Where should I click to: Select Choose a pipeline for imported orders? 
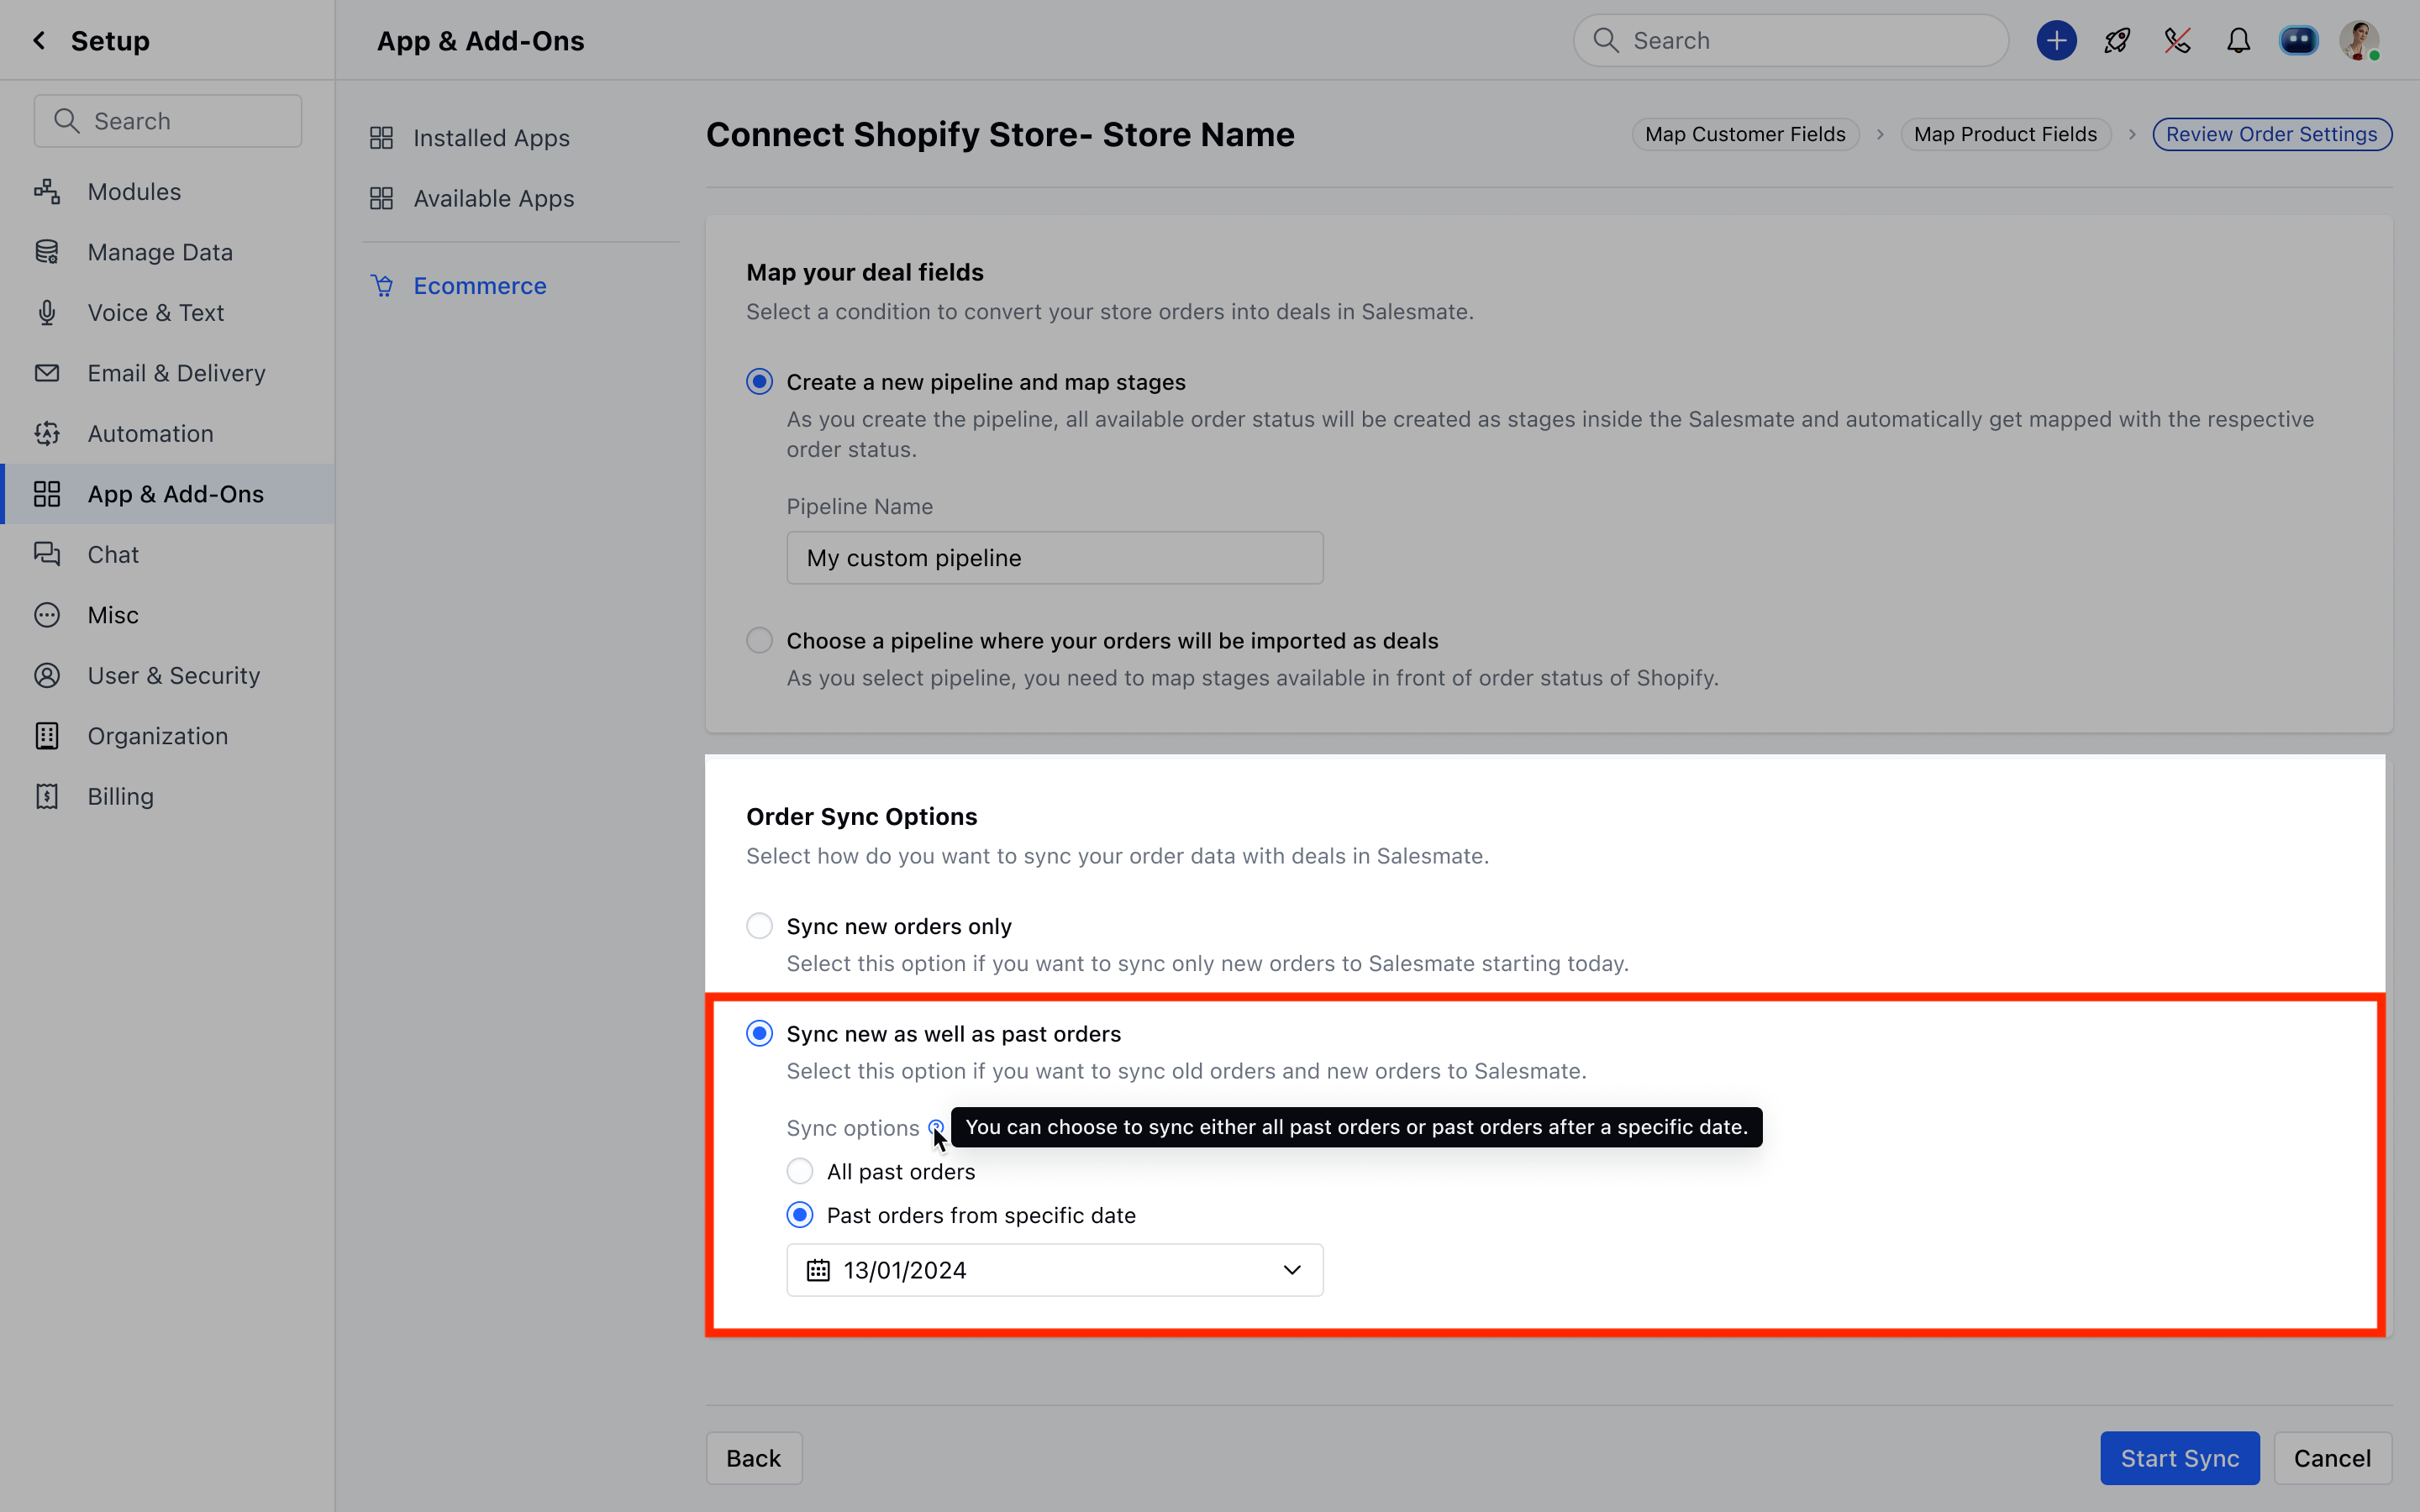759,640
